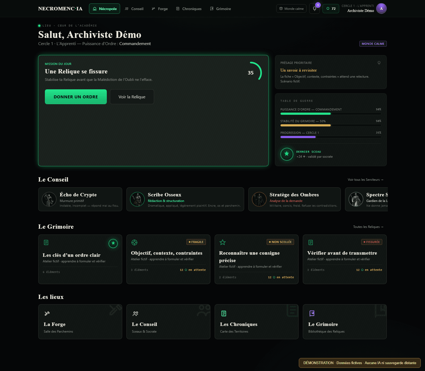
Task: Click Voir la Relique button
Action: 132,97
